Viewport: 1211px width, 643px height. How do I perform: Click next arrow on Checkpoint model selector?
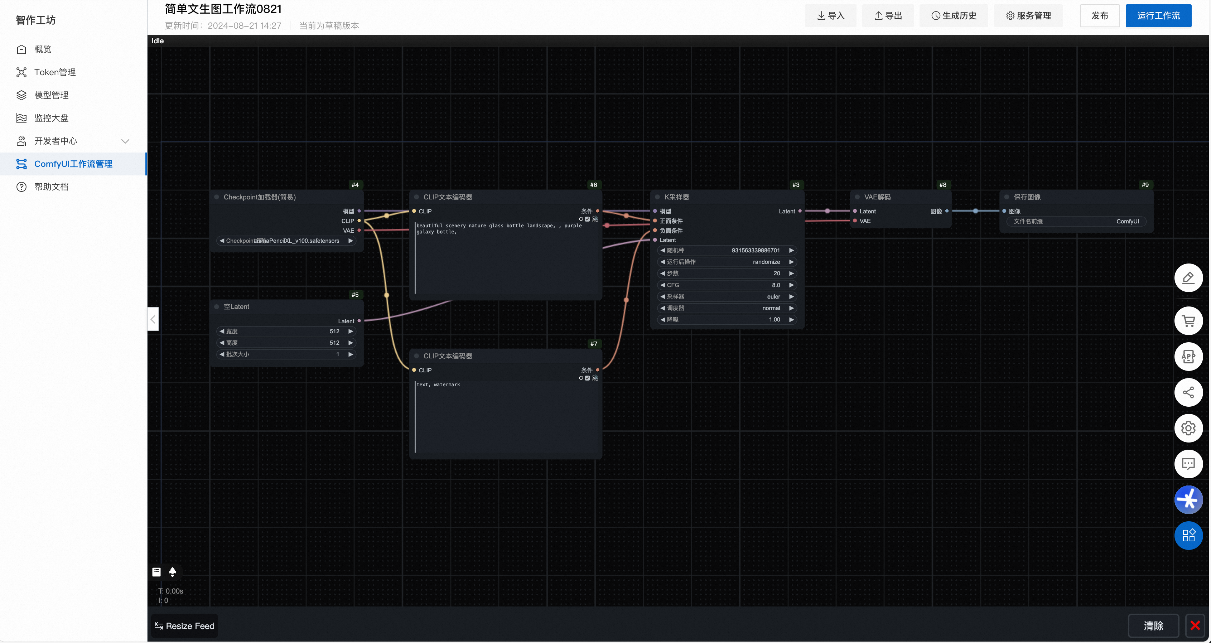351,241
